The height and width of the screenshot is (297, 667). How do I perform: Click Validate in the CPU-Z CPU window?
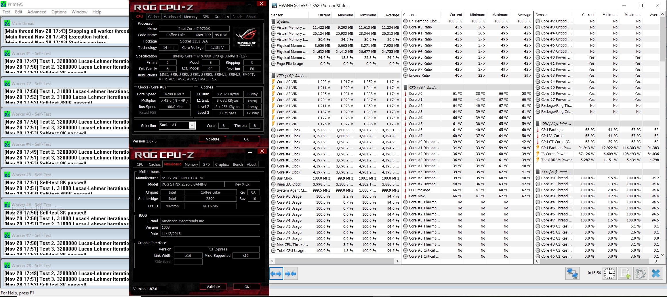[212, 139]
